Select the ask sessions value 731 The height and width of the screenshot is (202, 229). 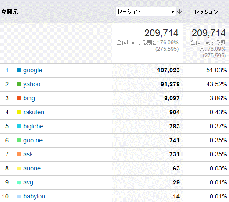[175, 155]
